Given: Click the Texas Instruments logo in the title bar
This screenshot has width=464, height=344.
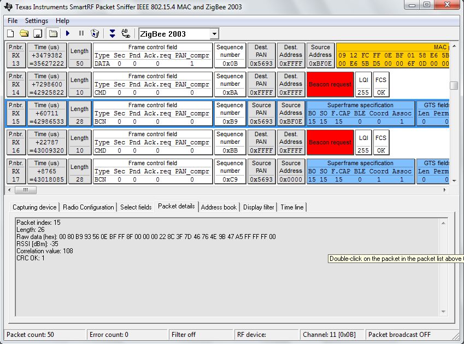Looking at the screenshot, I should pos(8,7).
